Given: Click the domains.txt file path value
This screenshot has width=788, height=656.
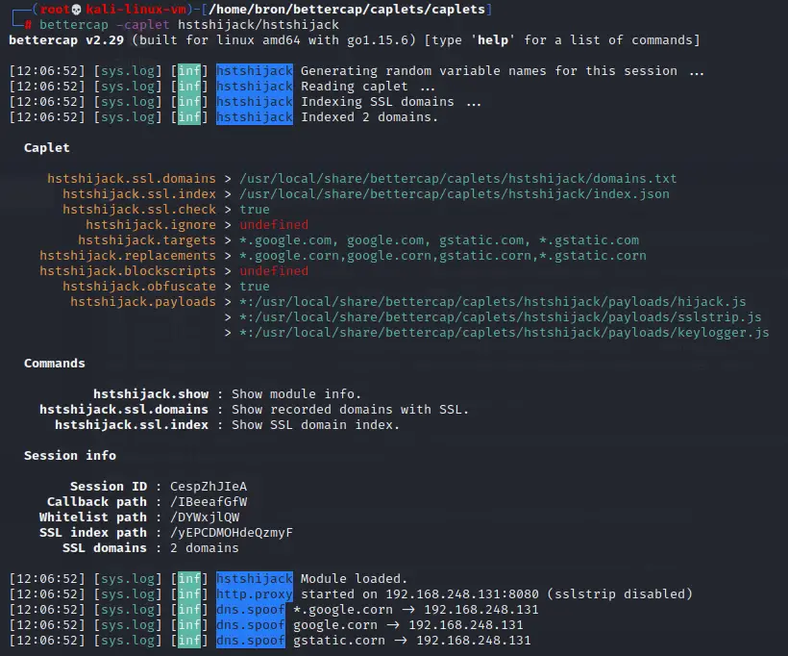Looking at the screenshot, I should pos(458,179).
